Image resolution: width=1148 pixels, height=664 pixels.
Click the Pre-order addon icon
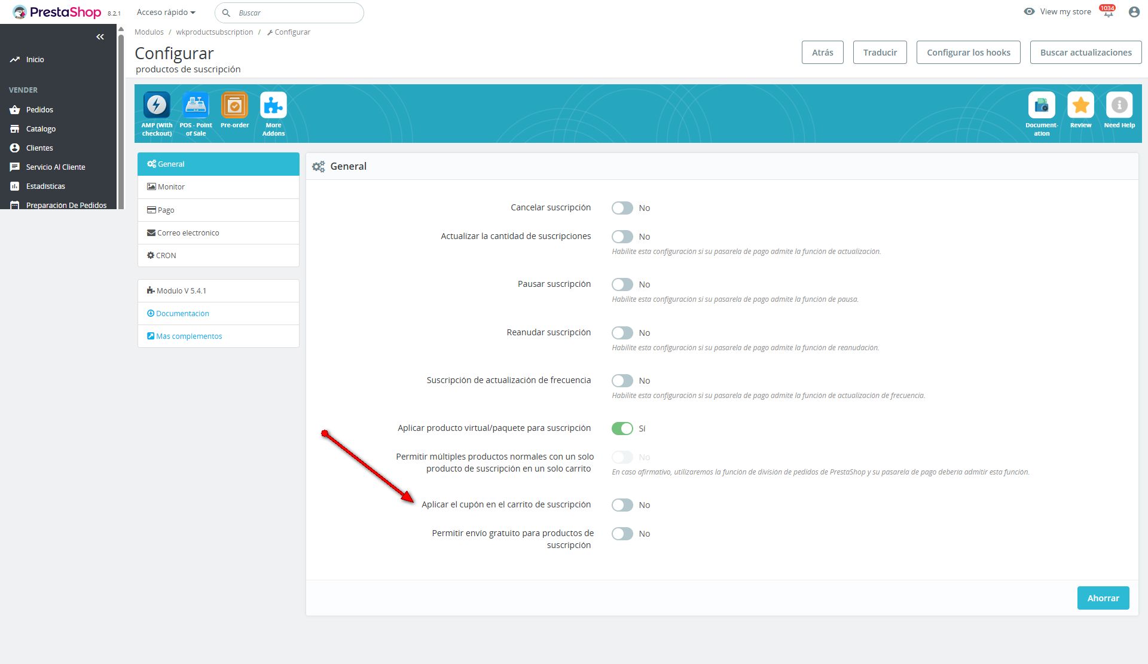[234, 106]
